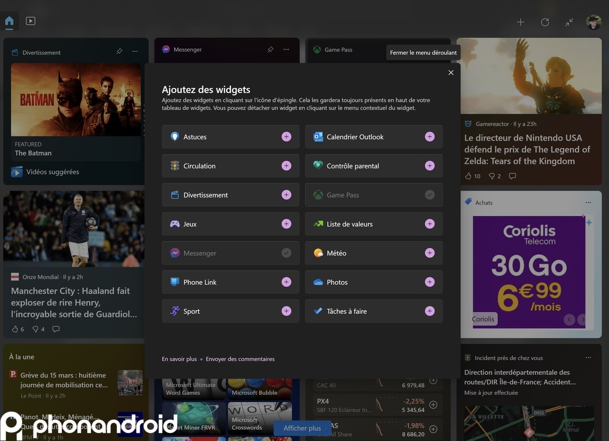Click the plus icon in the top bar

pyautogui.click(x=520, y=22)
